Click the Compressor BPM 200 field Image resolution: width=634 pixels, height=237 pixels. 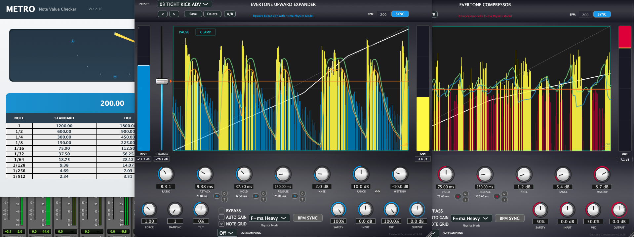585,15
